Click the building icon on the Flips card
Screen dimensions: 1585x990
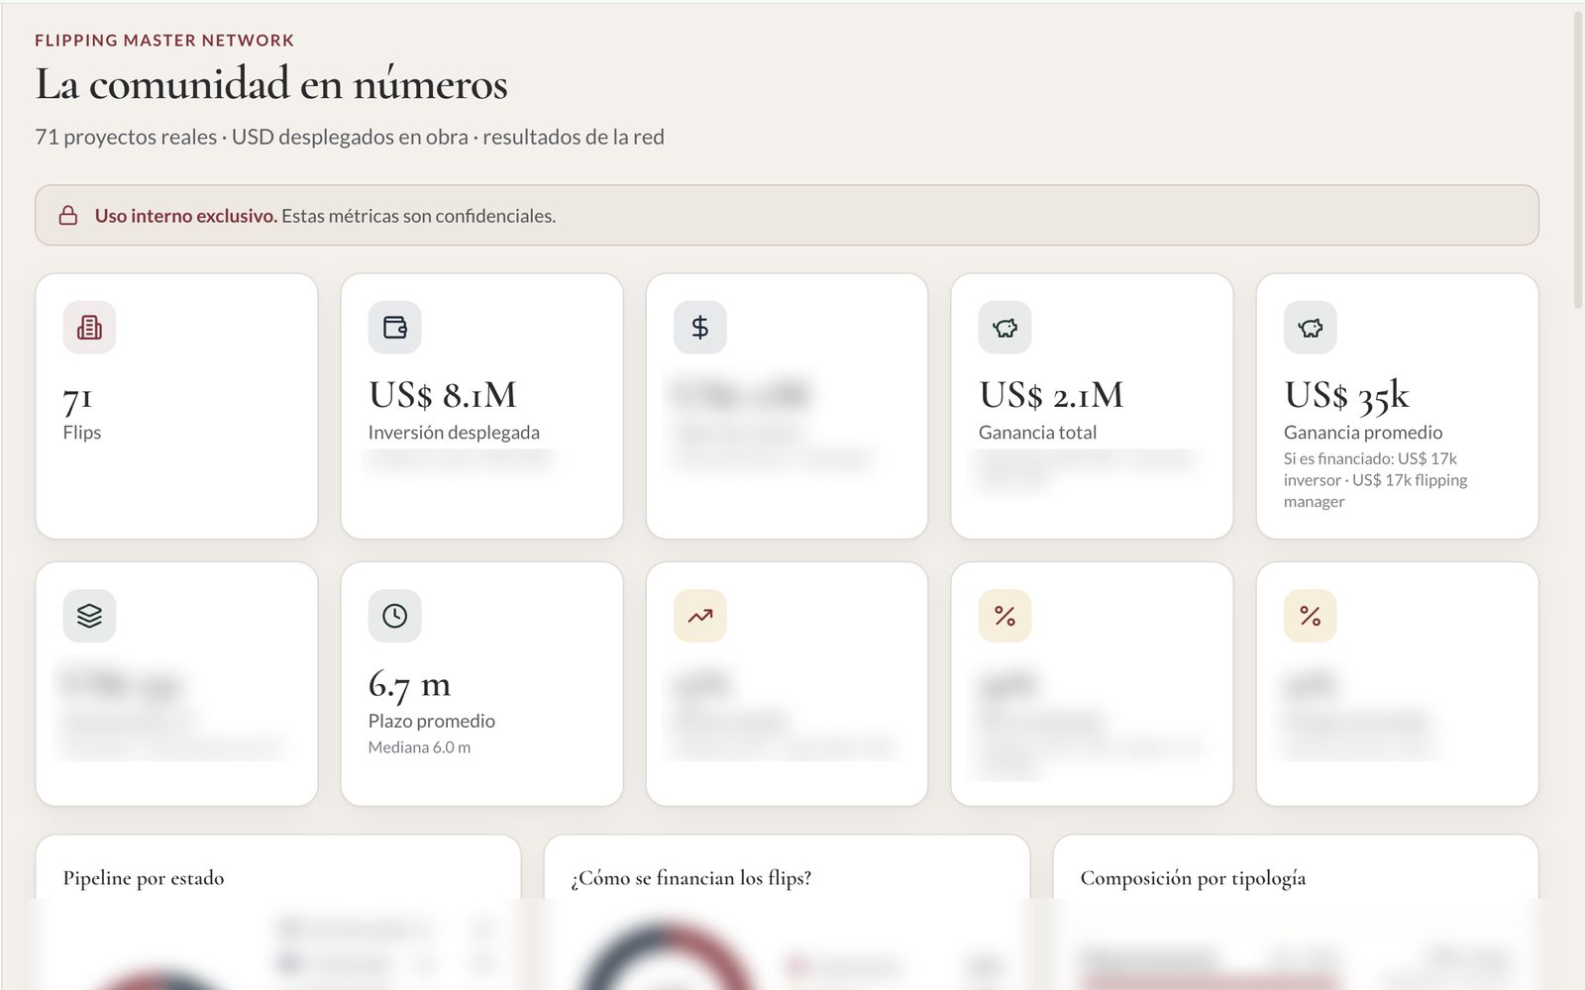[89, 327]
